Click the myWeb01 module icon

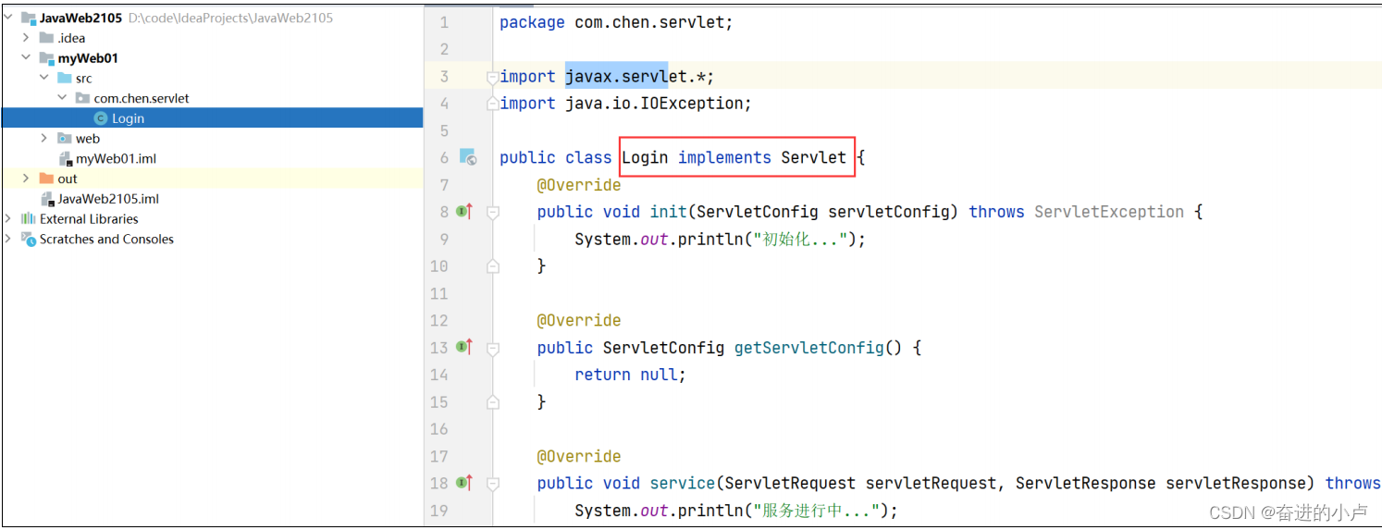point(46,58)
